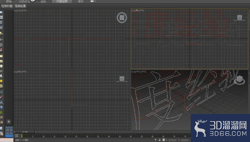Click the blue gear sphere icon
Screen dimensions: 250x142
tap(1, 107)
